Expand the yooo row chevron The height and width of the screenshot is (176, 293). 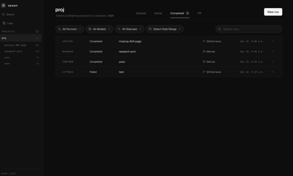273,62
